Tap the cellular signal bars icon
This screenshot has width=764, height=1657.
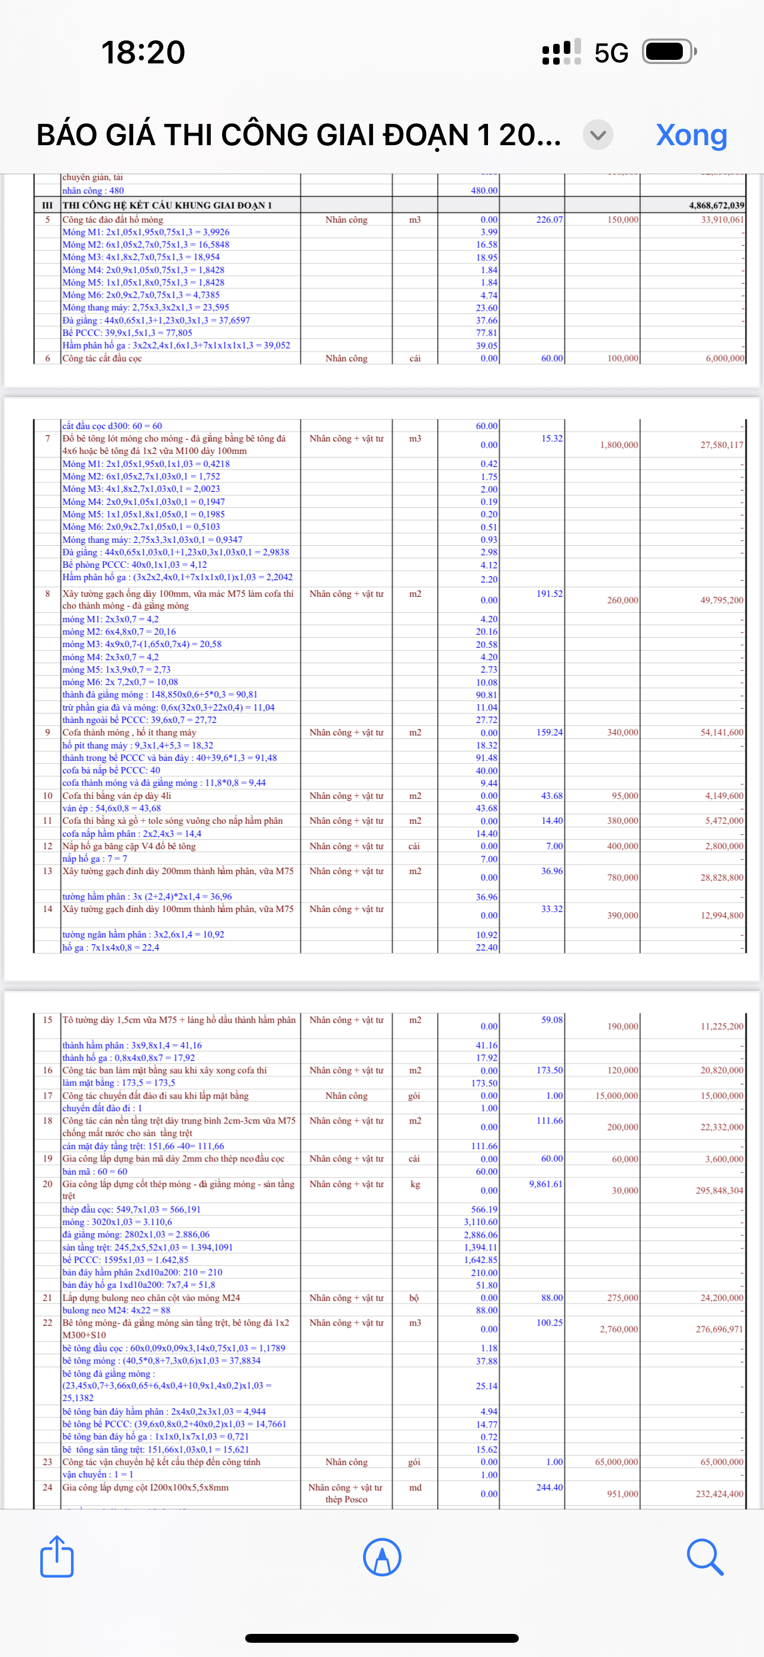(x=561, y=52)
